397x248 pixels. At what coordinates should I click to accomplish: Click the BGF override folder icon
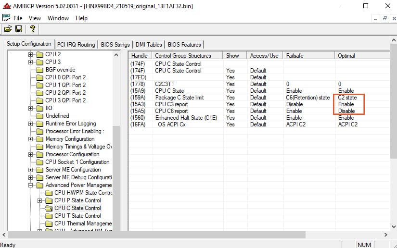click(39, 70)
